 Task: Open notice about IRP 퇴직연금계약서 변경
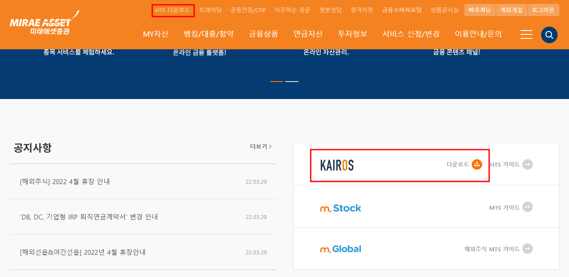[89, 217]
